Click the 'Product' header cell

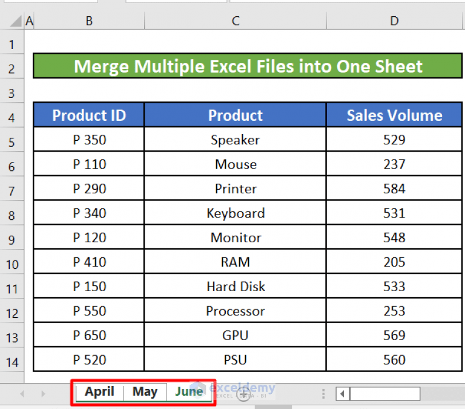click(235, 115)
